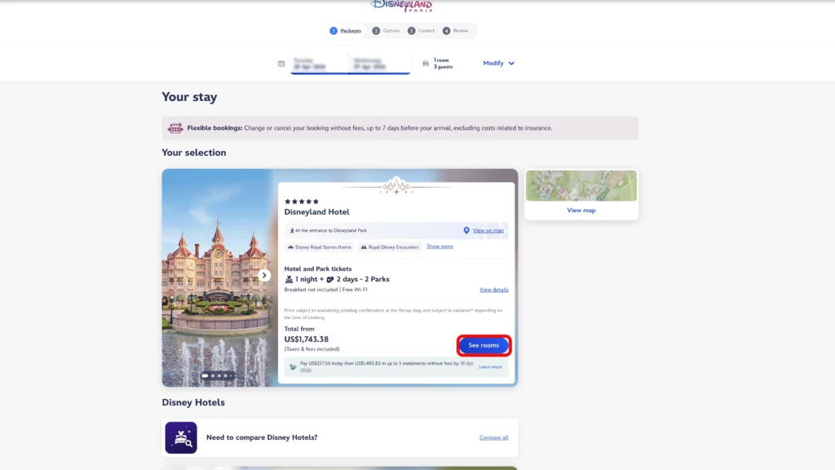Expand hotel features with Show more
The width and height of the screenshot is (835, 470).
(440, 246)
